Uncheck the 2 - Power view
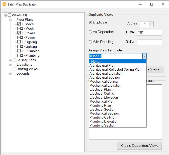Screen dimensions: 169x155 point(19,37)
